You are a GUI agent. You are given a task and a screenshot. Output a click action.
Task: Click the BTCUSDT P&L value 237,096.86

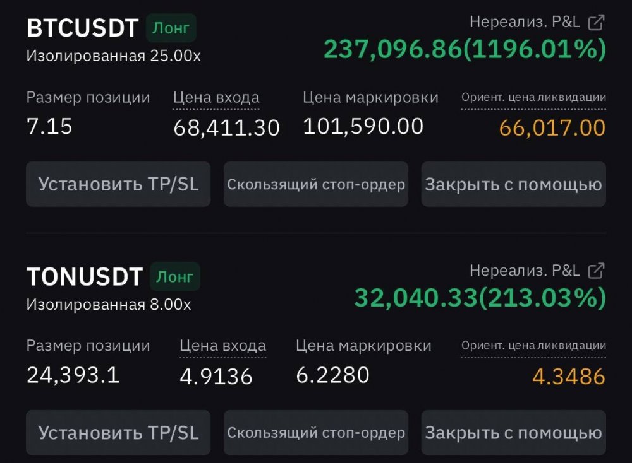click(x=393, y=49)
